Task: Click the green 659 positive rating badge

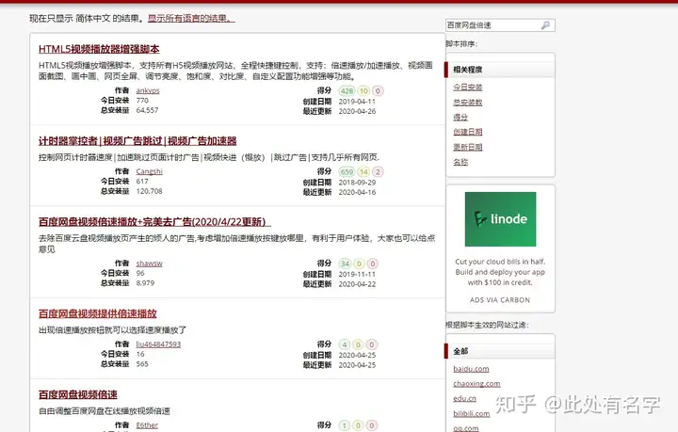Action: pos(347,172)
